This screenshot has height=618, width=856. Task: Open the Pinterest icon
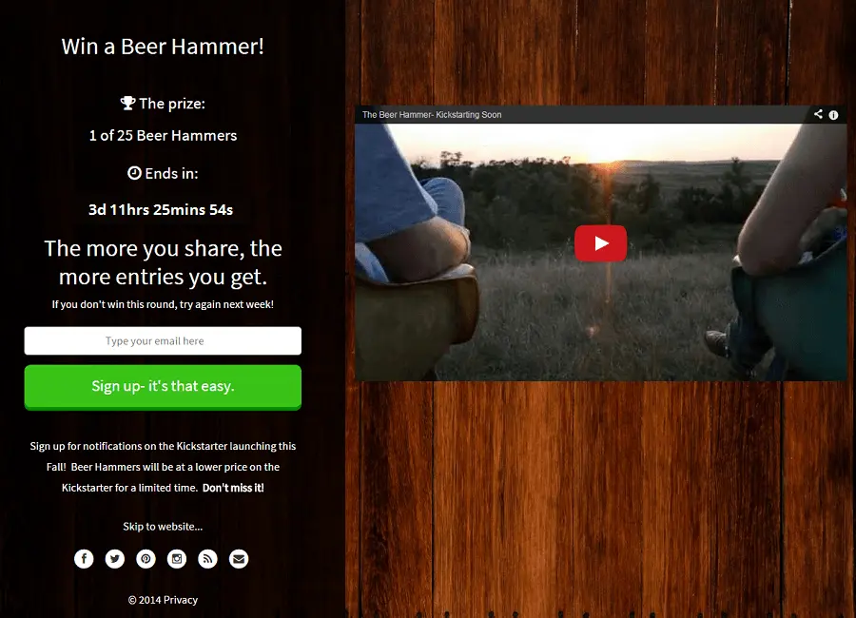click(x=146, y=558)
